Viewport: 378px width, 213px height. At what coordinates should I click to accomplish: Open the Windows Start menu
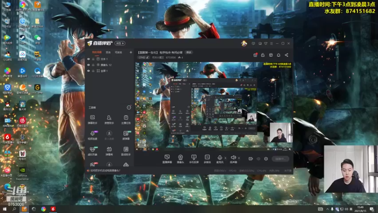4,209
